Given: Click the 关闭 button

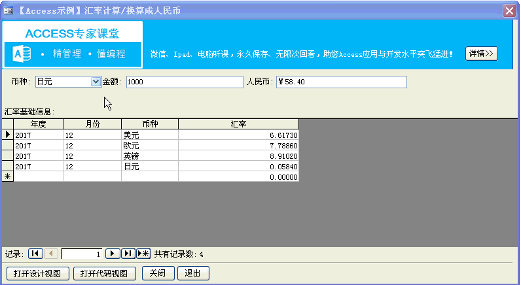Looking at the screenshot, I should (158, 273).
